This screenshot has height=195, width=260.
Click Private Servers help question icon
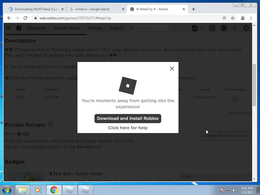pyautogui.click(x=50, y=124)
